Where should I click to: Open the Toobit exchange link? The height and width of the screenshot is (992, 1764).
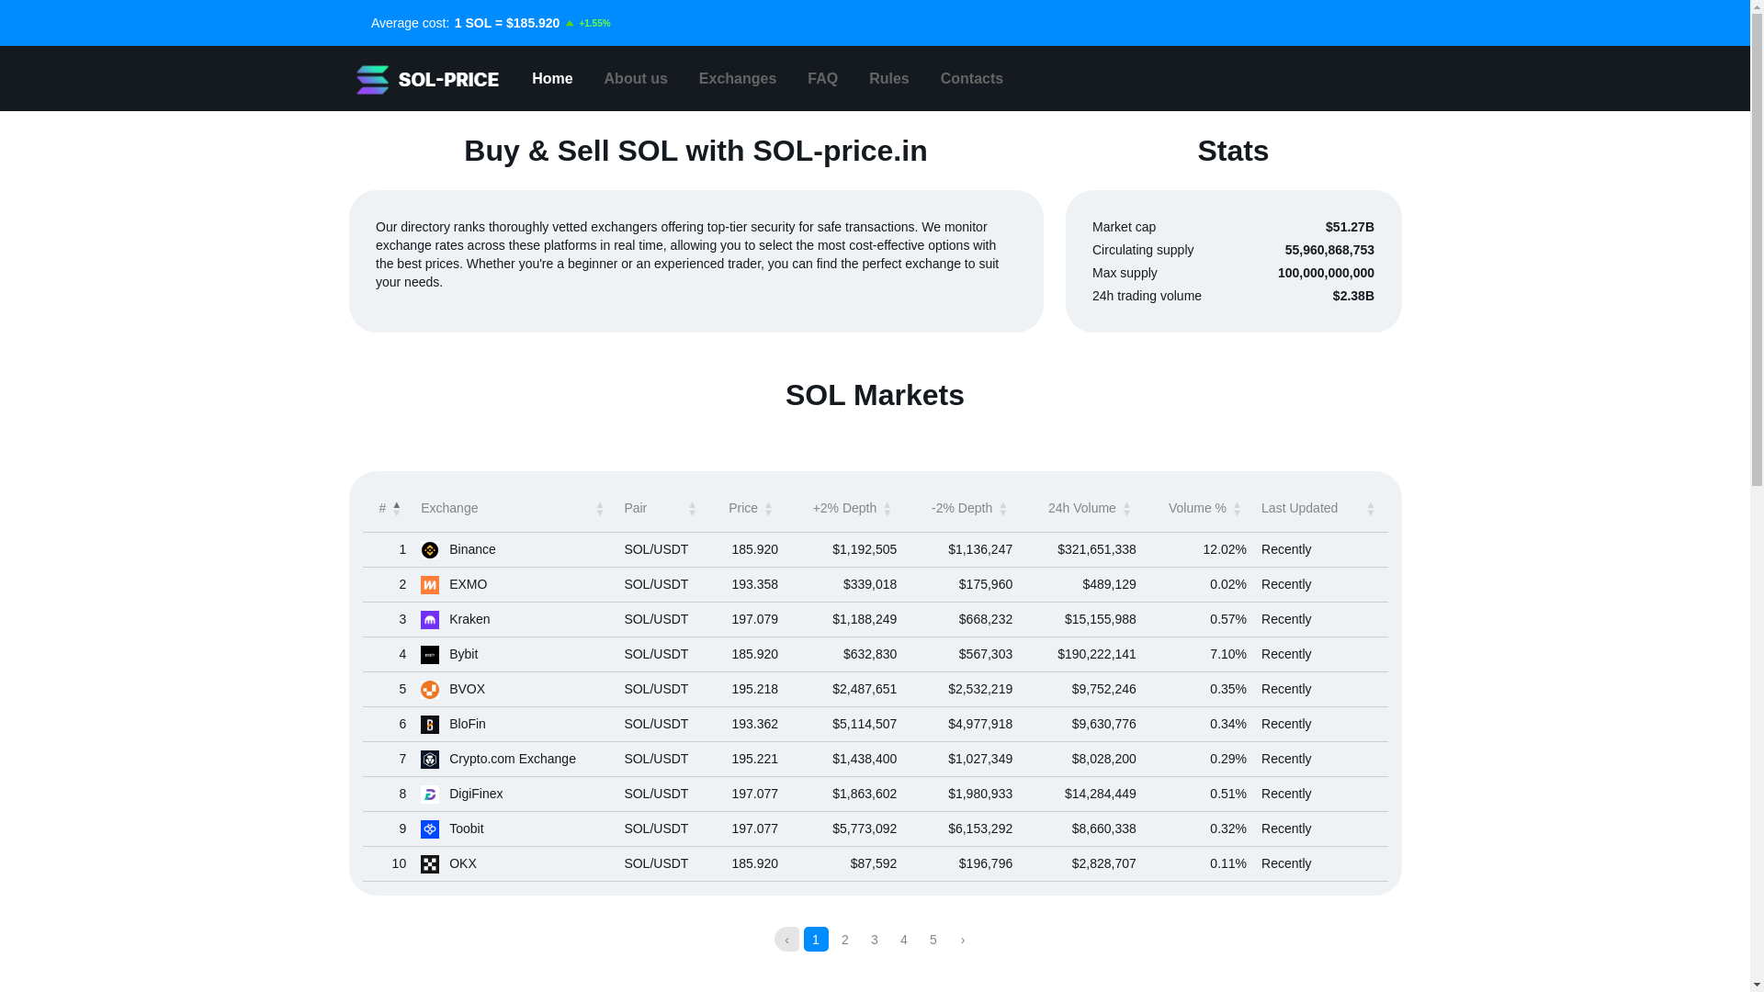tap(466, 829)
